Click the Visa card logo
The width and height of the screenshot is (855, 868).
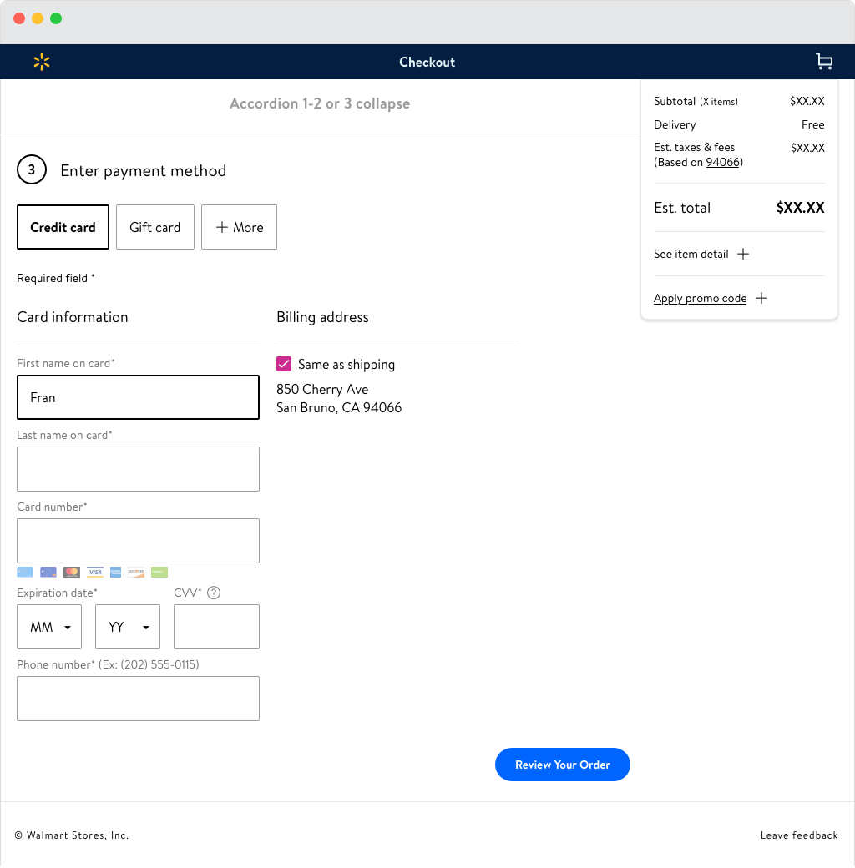pyautogui.click(x=95, y=573)
